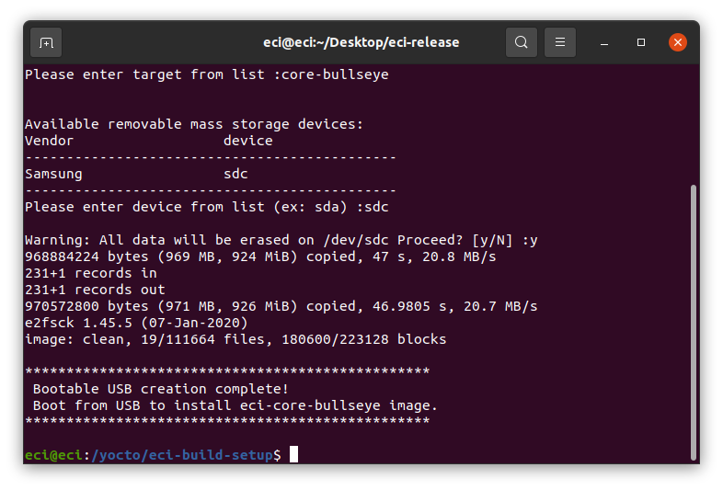Open a new terminal tab
The width and height of the screenshot is (723, 490).
tap(46, 43)
